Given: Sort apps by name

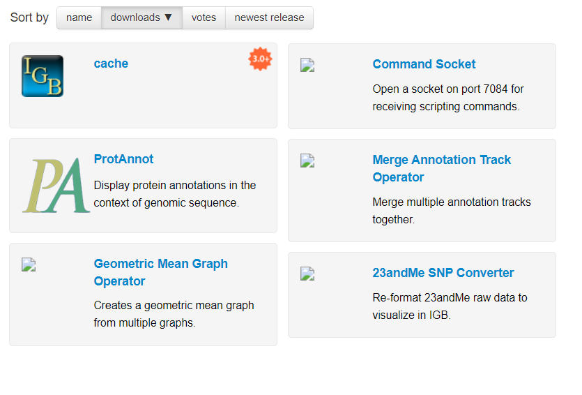Looking at the screenshot, I should coord(79,17).
